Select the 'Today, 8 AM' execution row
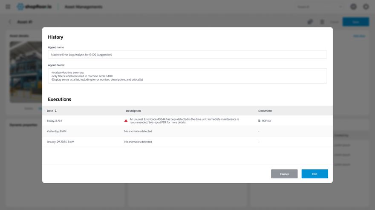 click(187, 121)
